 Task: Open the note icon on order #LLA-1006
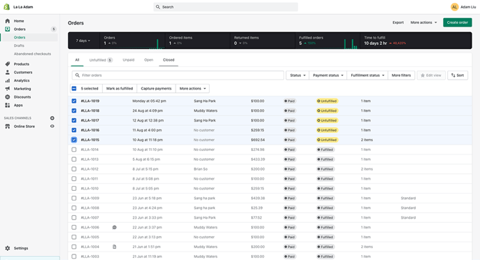115,227
